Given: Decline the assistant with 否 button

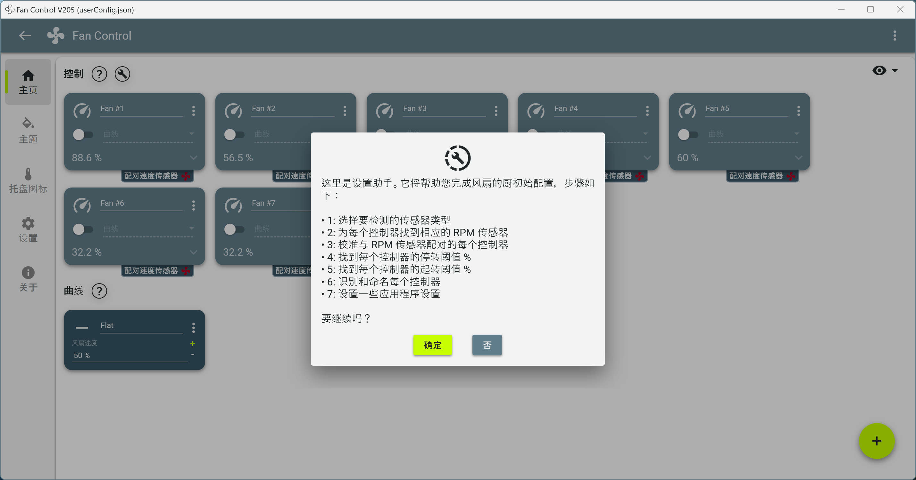Looking at the screenshot, I should coord(487,345).
